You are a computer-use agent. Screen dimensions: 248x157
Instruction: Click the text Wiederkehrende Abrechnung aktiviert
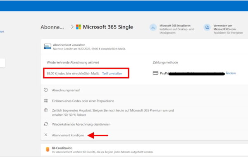(73, 62)
